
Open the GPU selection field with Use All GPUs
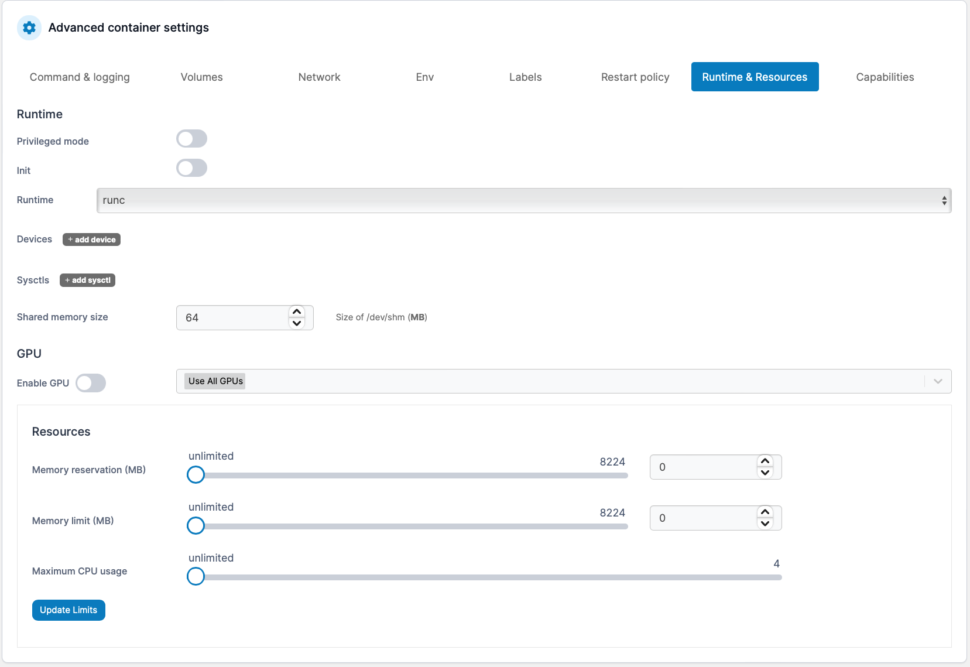[x=527, y=381]
